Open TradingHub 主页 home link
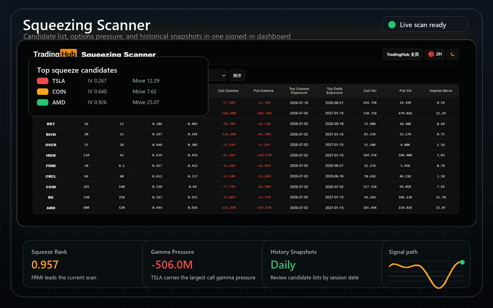The image size is (493, 308). (402, 55)
